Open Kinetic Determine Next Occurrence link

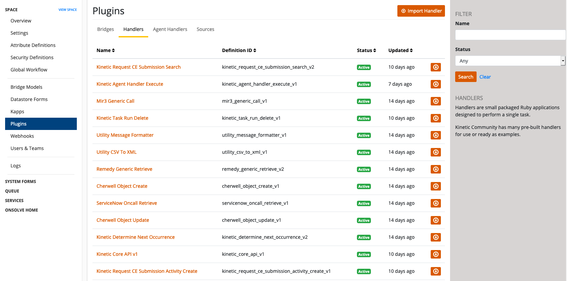(136, 237)
